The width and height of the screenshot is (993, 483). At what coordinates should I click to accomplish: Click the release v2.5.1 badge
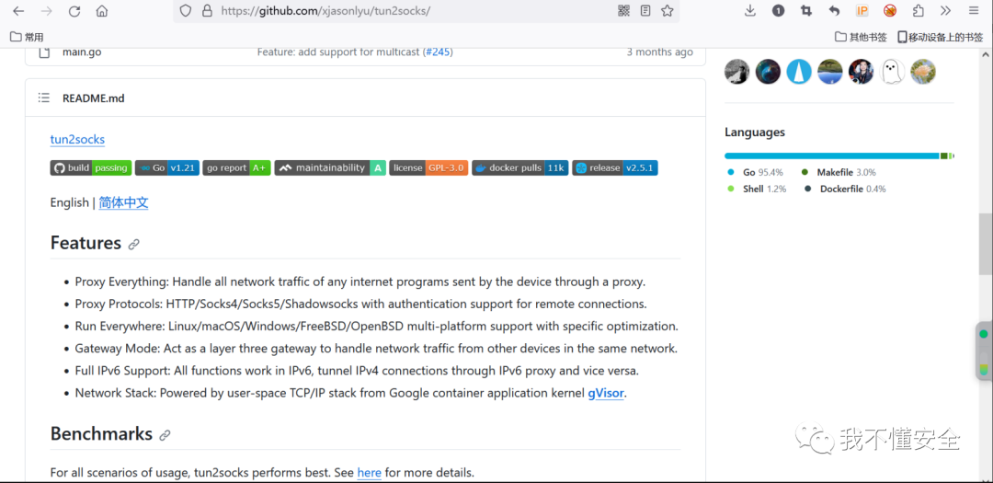(x=615, y=168)
